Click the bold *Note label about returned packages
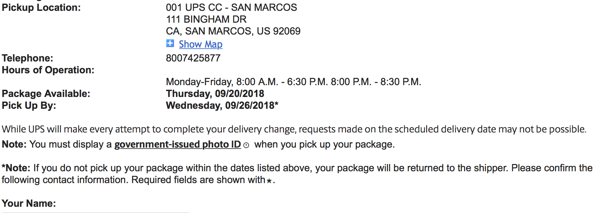 pyautogui.click(x=16, y=168)
